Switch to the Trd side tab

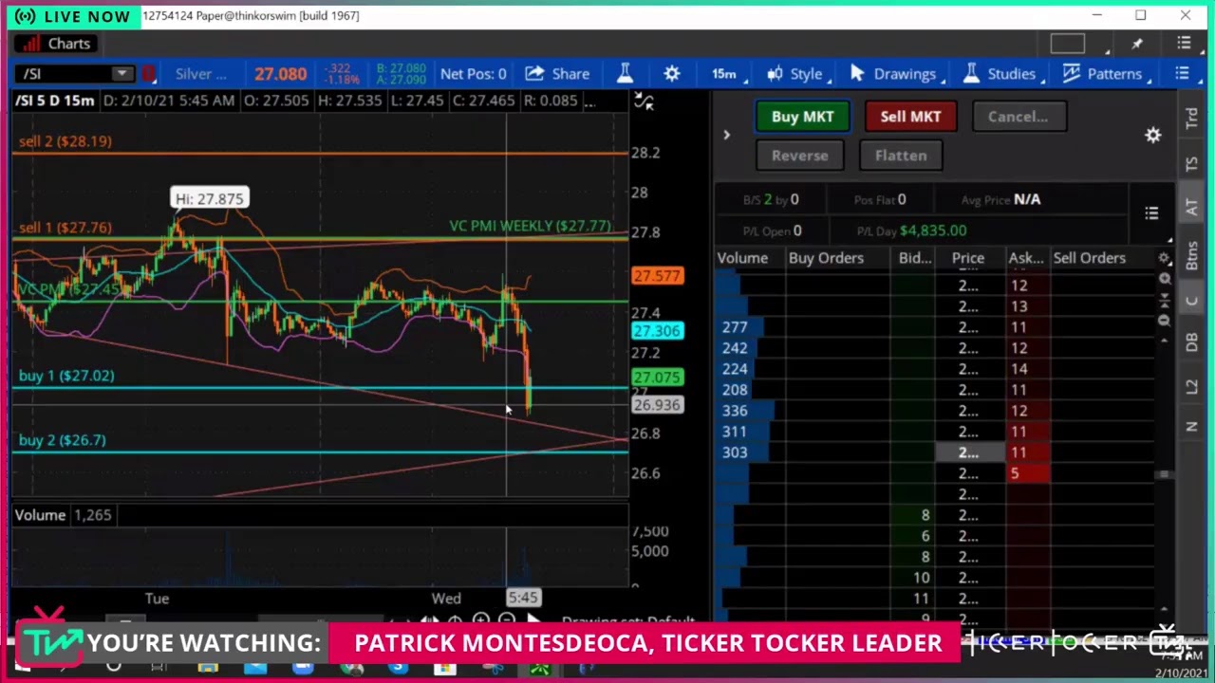click(x=1191, y=119)
